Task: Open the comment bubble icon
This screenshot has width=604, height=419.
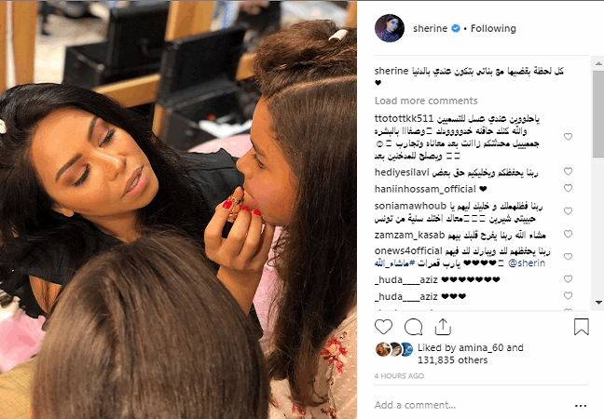Action: click(413, 327)
